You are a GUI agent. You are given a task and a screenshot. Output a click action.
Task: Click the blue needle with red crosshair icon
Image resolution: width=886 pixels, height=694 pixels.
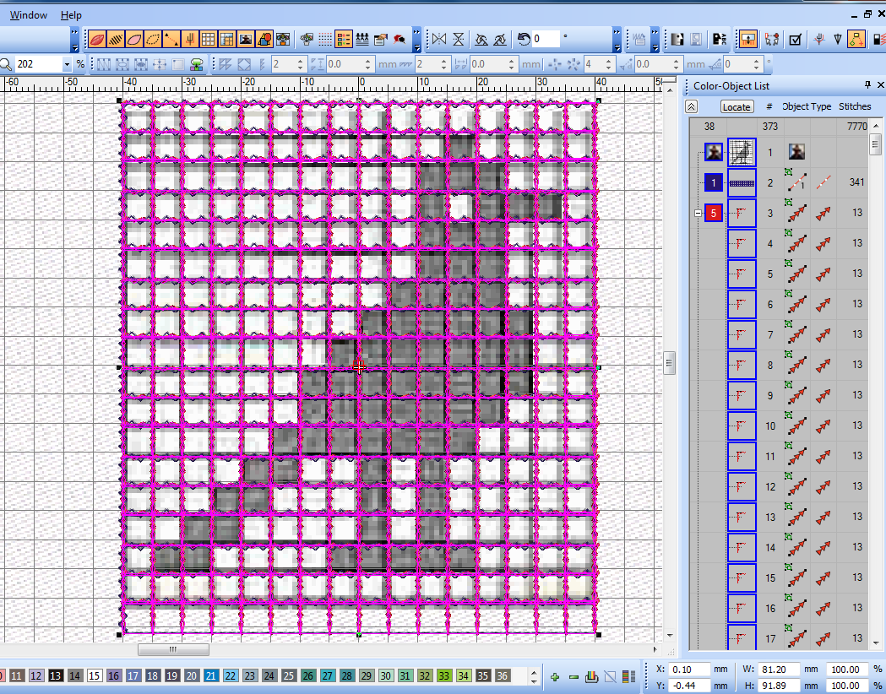coord(819,40)
